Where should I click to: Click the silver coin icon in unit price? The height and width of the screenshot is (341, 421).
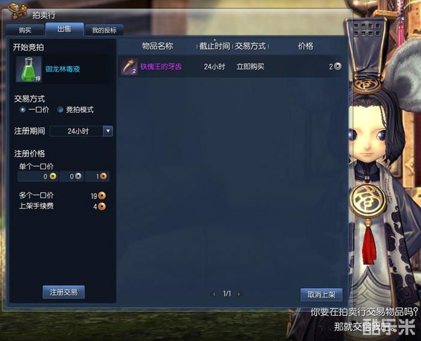coord(78,176)
